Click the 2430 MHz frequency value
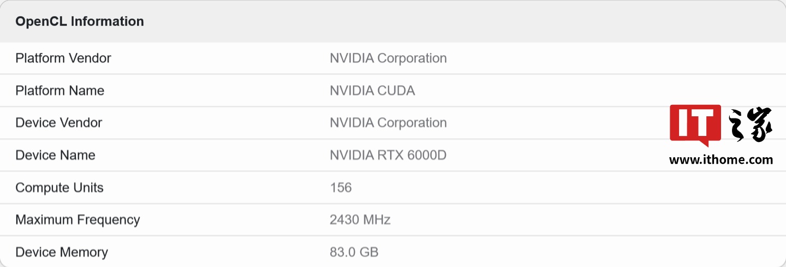786x267 pixels. click(360, 219)
